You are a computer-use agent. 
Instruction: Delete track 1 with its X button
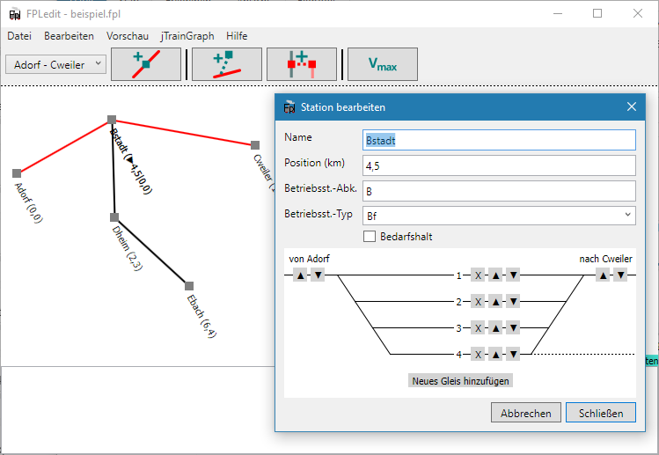478,275
